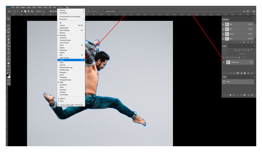This screenshot has width=262, height=152.
Task: Open tool preset picker dropdown arrow
Action: tap(17, 11)
